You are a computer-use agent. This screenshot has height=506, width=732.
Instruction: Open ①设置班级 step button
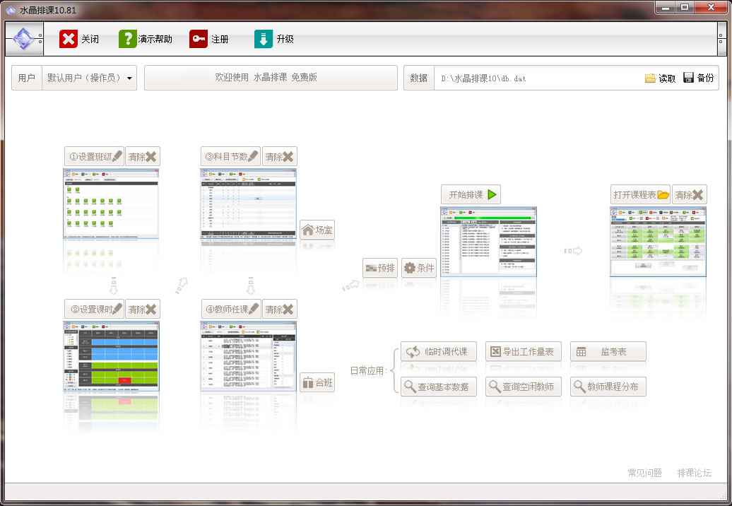[x=94, y=156]
